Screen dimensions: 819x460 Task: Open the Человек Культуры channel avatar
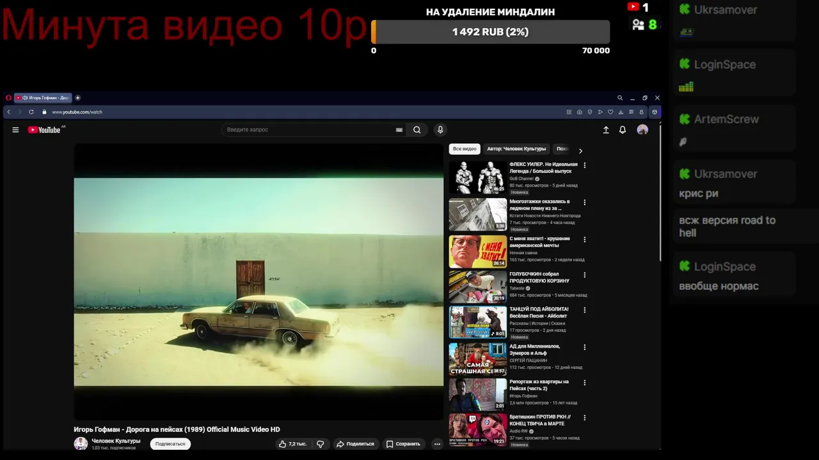[x=81, y=443]
